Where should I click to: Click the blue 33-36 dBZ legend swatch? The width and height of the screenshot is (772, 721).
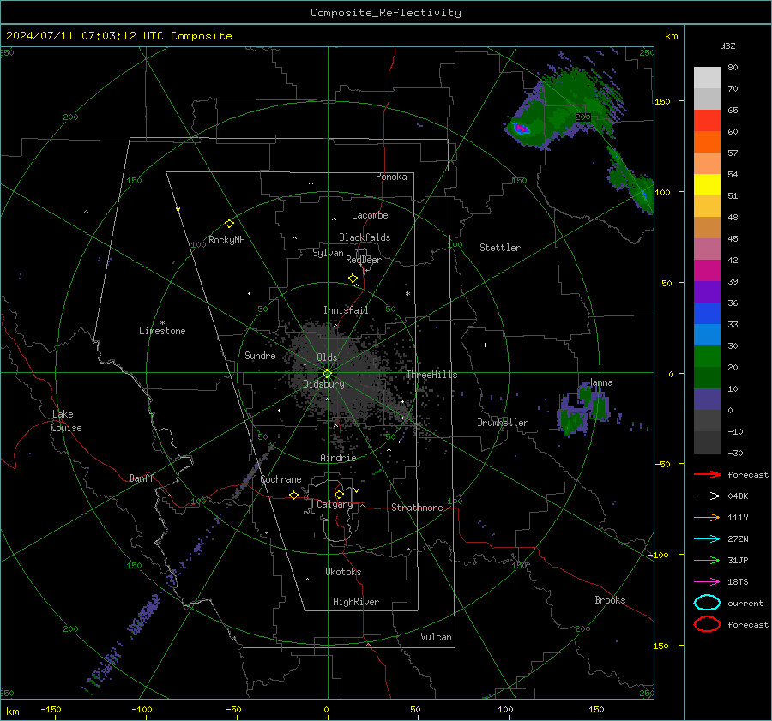[x=707, y=314]
